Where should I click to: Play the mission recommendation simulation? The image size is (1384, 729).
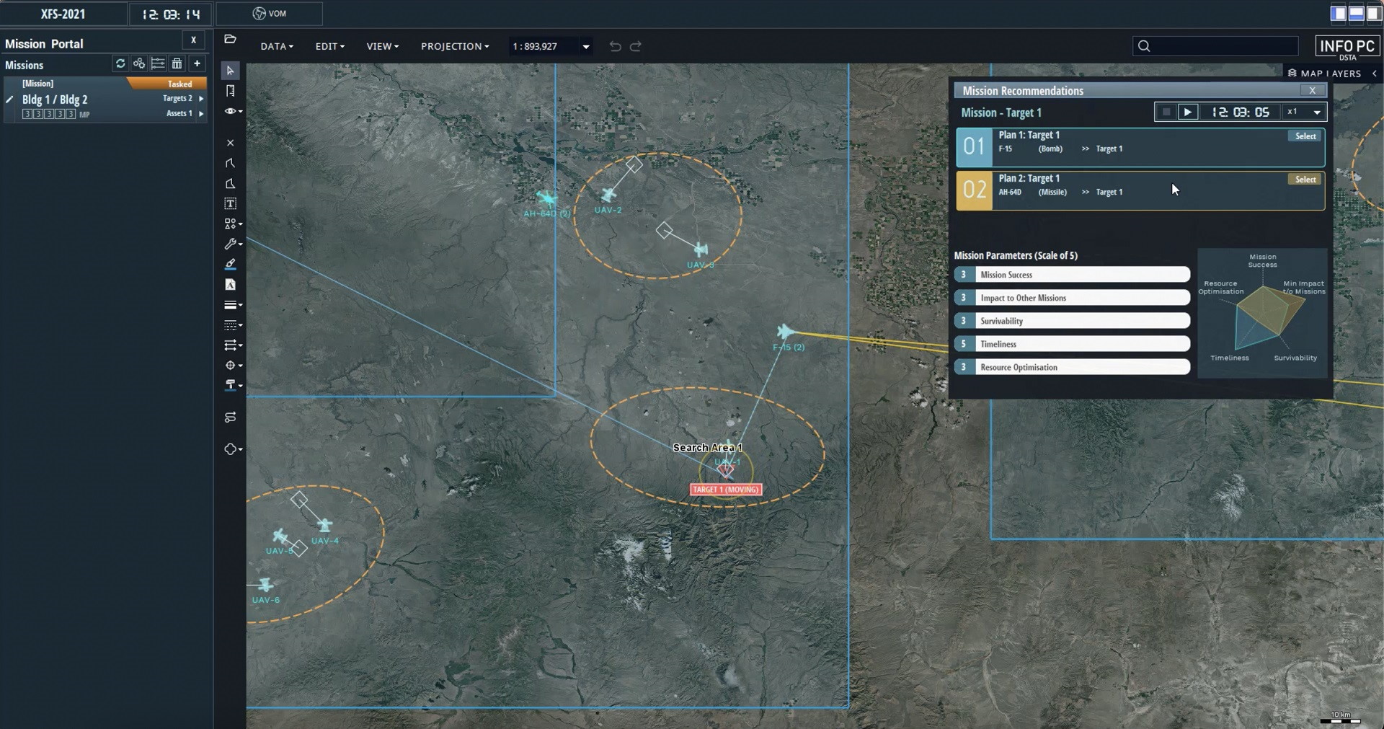coord(1187,112)
